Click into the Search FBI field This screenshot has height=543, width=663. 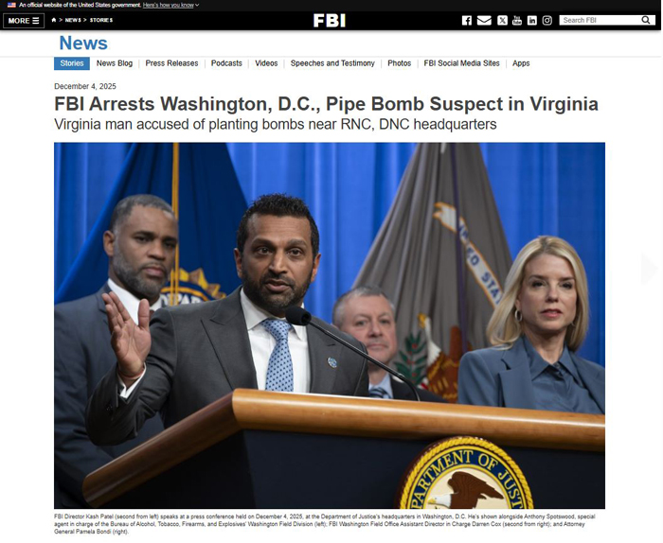600,20
